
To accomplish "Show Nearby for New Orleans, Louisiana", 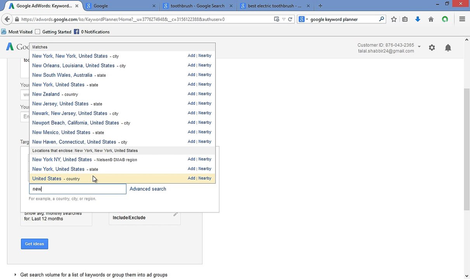I will 205,65.
